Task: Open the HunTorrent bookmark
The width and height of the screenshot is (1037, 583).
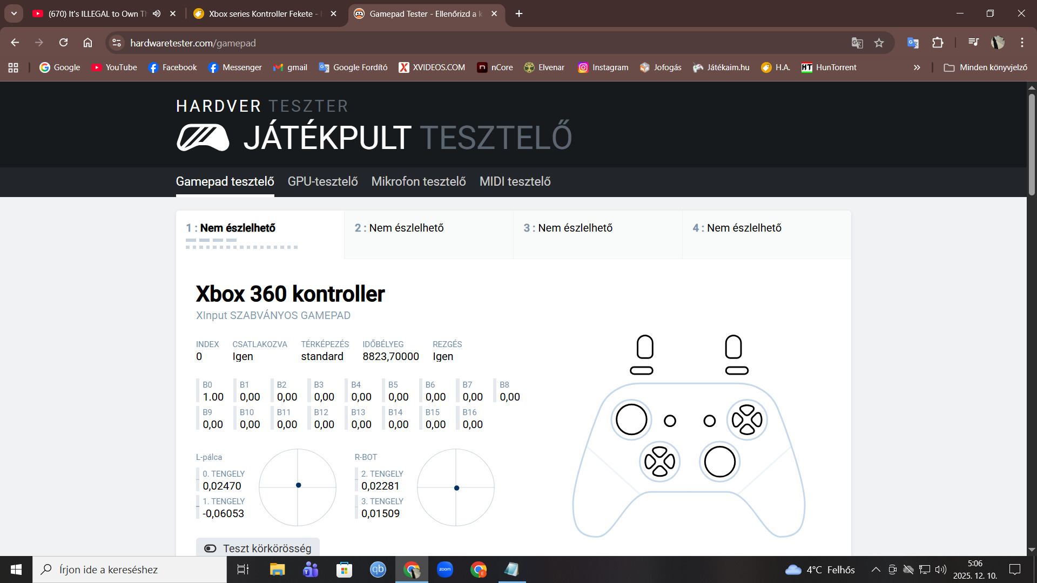Action: [x=829, y=67]
